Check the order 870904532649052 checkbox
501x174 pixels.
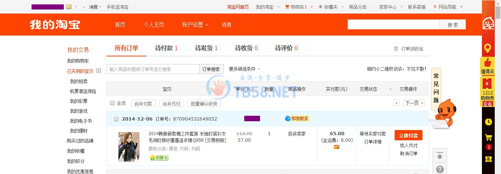click(x=116, y=119)
